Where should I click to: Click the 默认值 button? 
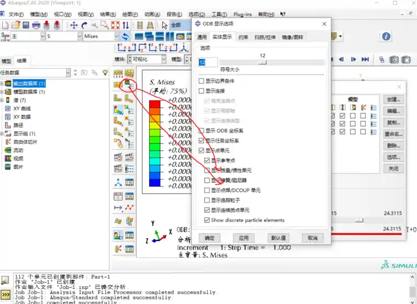pos(278,238)
